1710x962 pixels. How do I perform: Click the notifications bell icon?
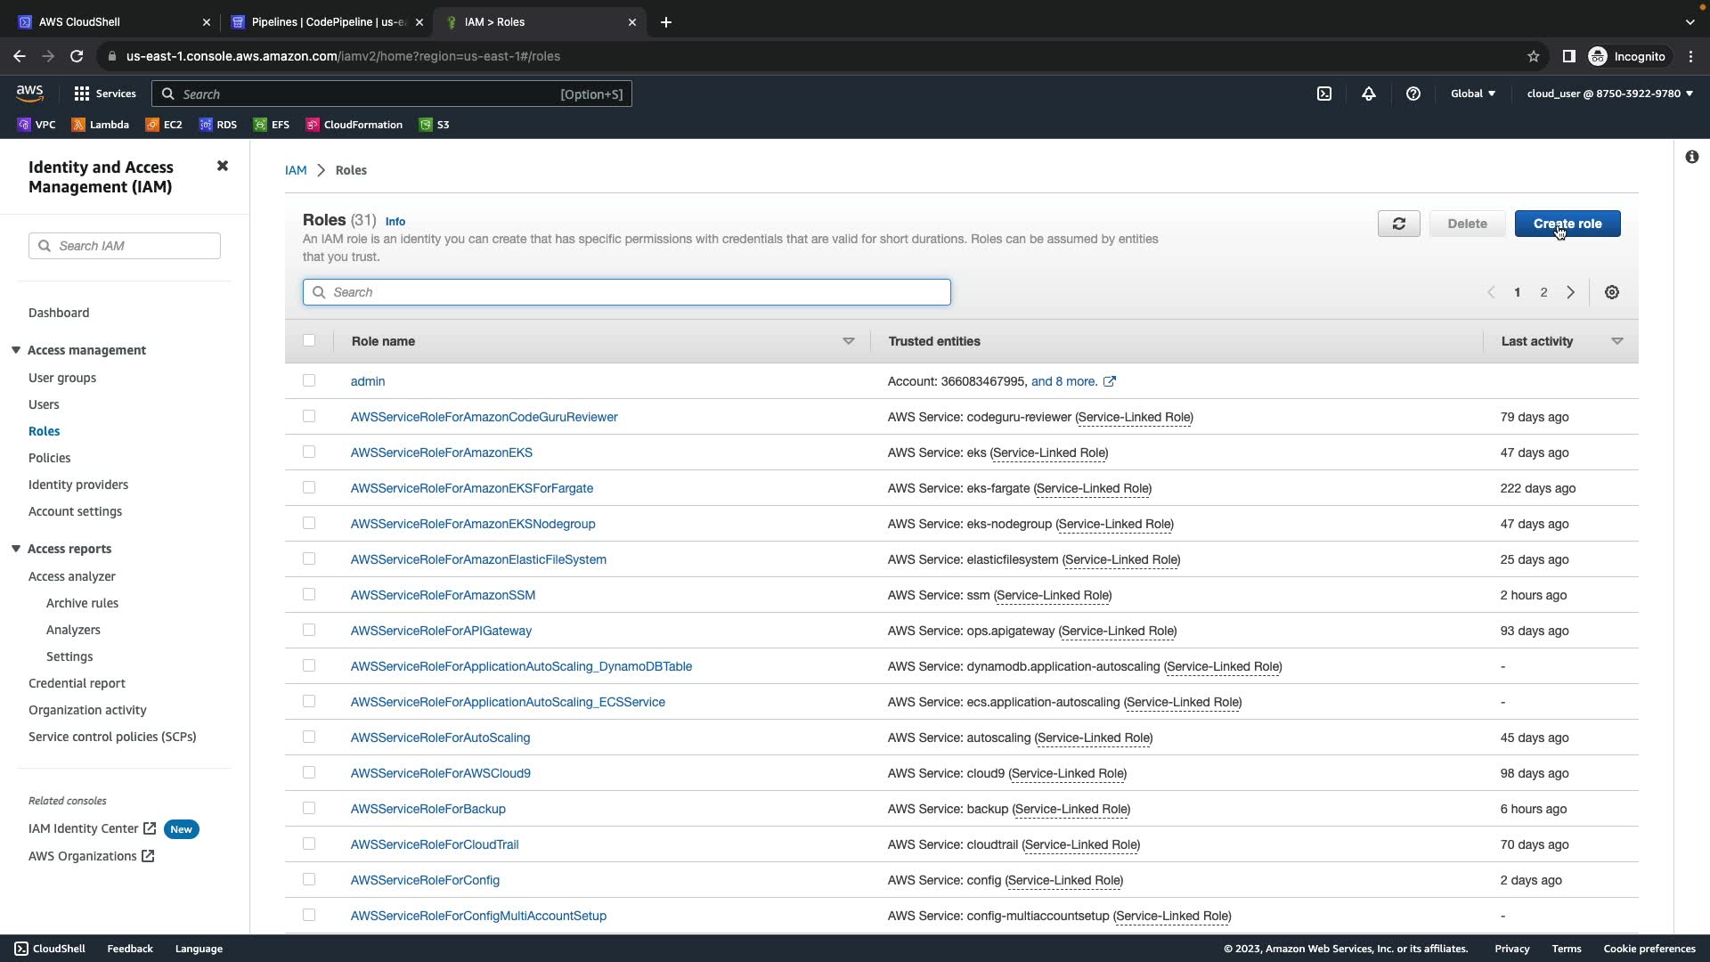(x=1369, y=94)
